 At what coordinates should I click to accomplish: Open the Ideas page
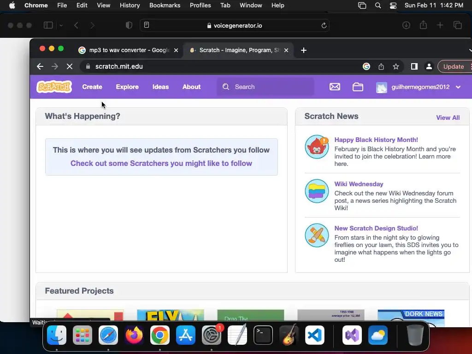click(x=160, y=87)
